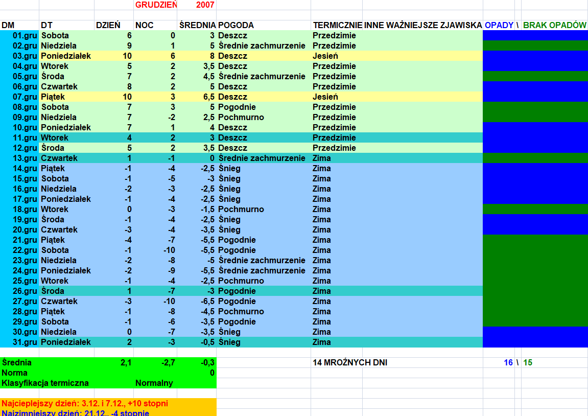Select the 03.gru date cell

click(25, 56)
